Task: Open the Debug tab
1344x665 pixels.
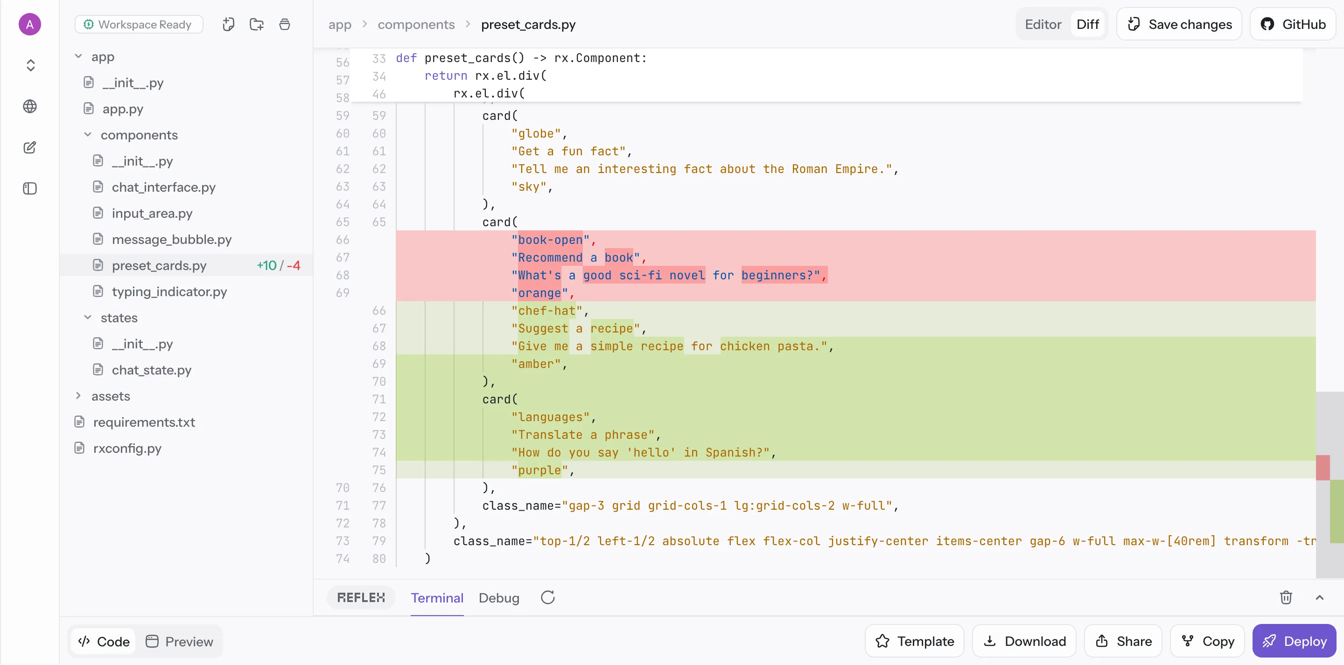Action: coord(499,598)
